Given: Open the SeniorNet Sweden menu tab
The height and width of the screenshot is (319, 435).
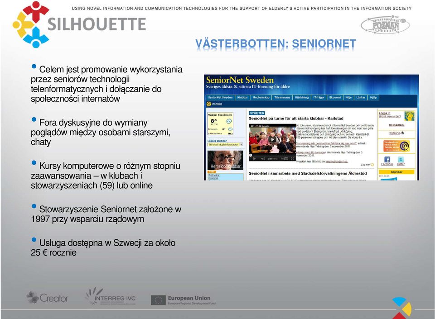Looking at the screenshot, I should (220, 97).
